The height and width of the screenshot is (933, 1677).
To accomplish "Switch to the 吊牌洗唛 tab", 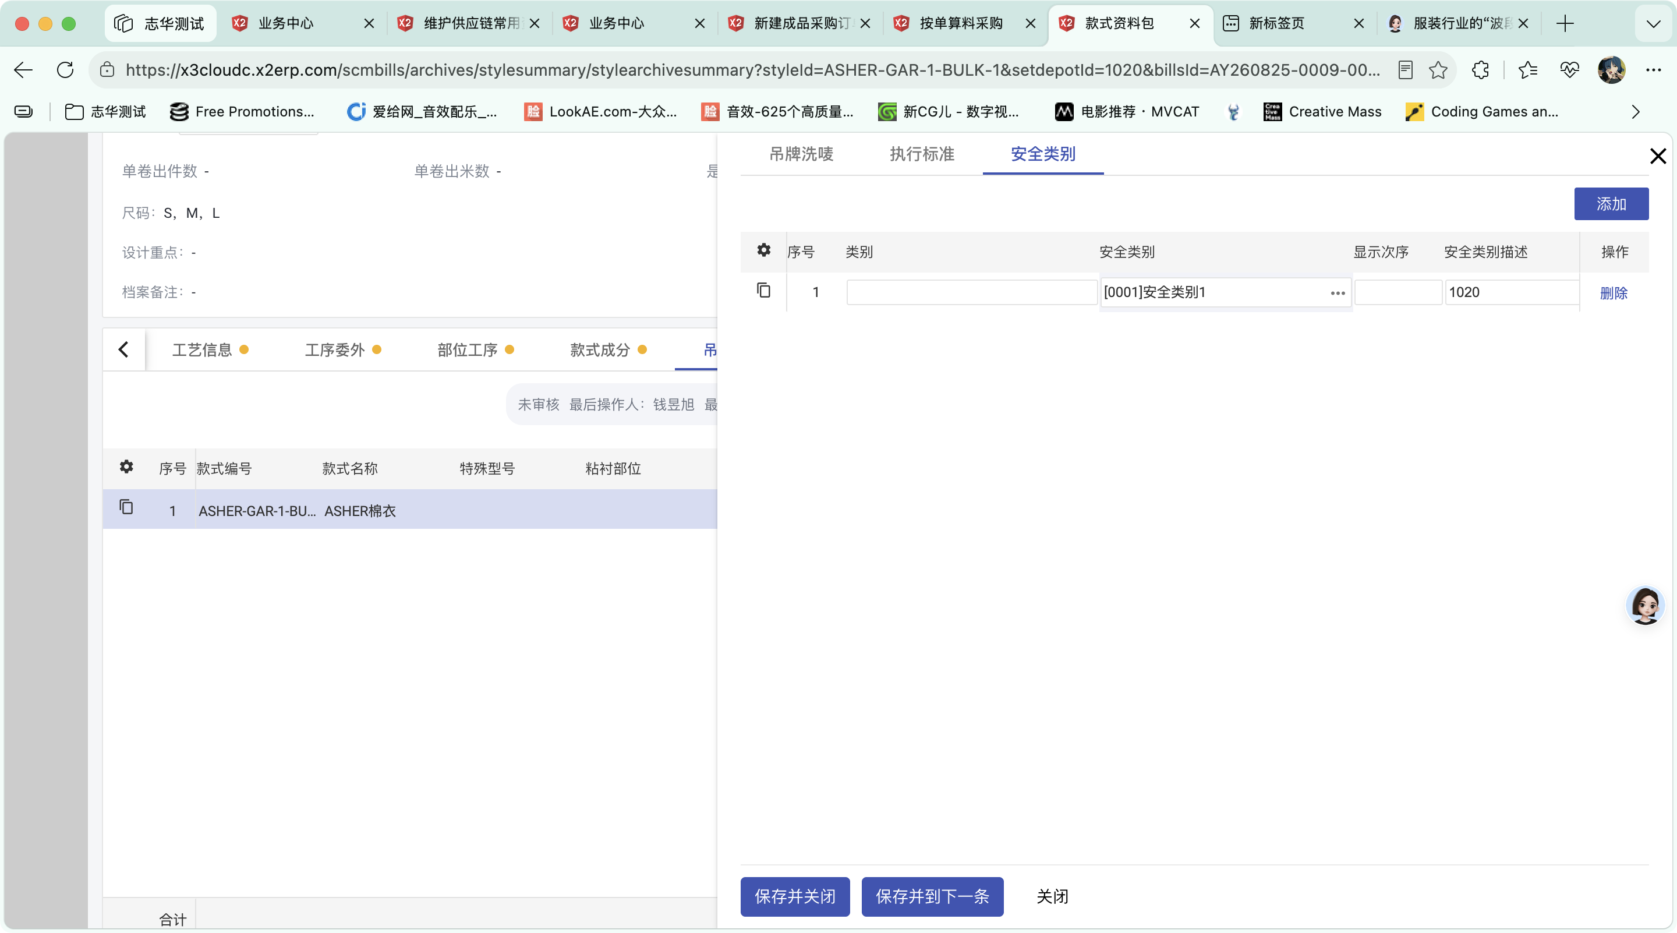I will click(801, 154).
